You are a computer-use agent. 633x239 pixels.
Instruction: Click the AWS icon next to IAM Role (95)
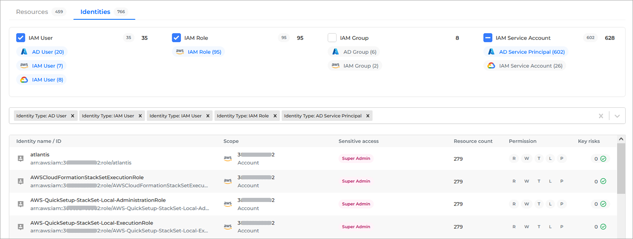coord(179,51)
